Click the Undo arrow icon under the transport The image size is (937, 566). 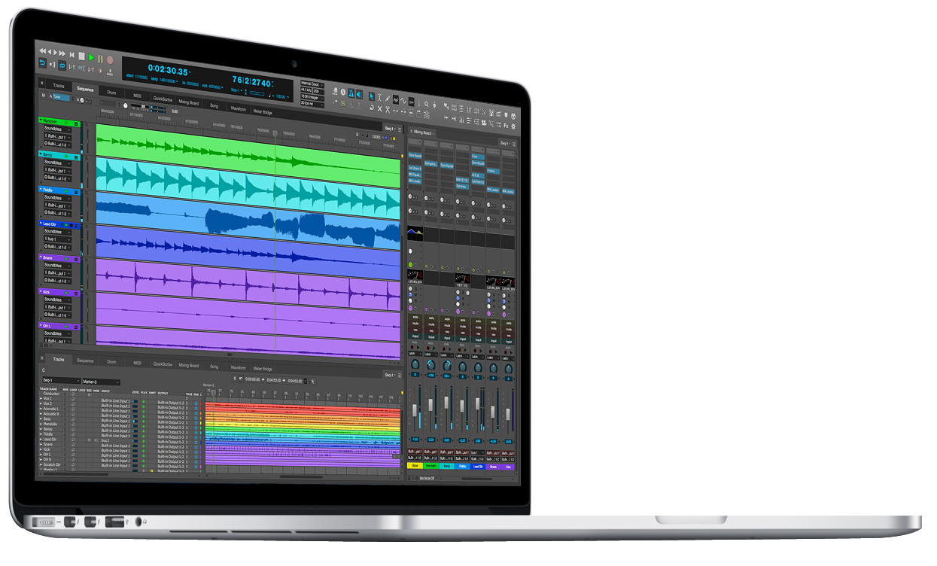click(43, 63)
